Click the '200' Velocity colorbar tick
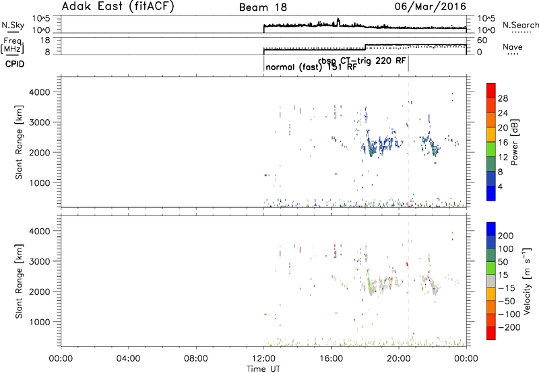This screenshot has width=539, height=373. point(505,236)
